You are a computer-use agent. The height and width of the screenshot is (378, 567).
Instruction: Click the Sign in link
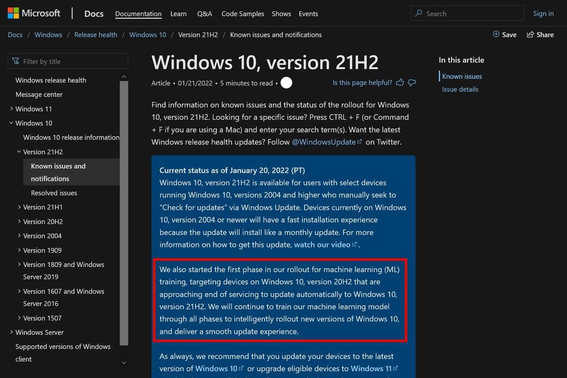(x=543, y=13)
